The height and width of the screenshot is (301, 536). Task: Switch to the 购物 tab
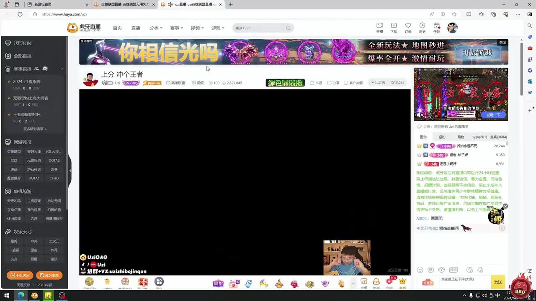[x=461, y=137]
